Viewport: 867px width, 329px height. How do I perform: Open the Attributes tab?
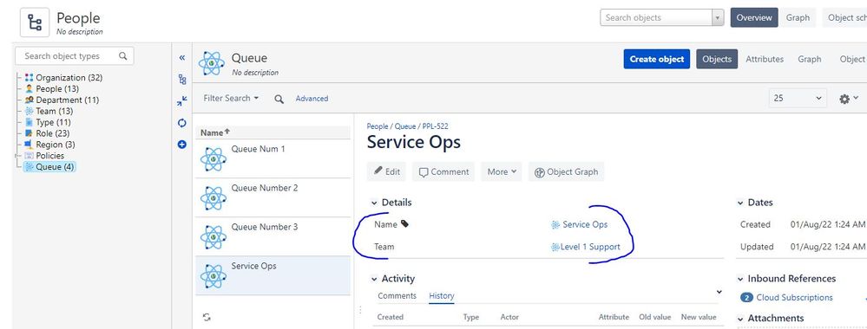click(764, 59)
